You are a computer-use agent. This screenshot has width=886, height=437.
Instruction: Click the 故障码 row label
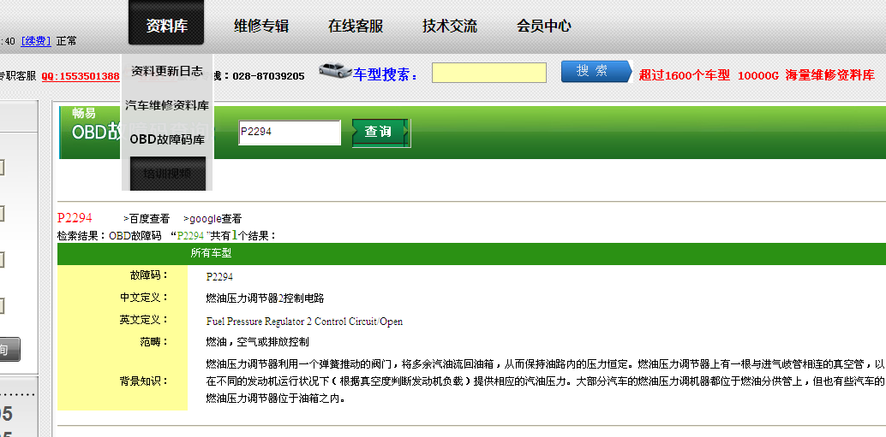tap(149, 275)
